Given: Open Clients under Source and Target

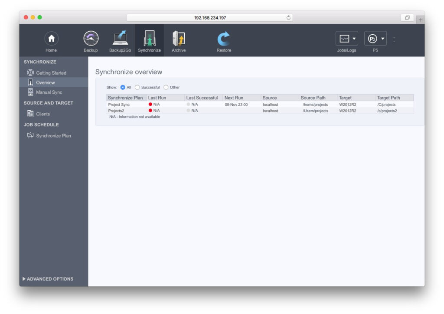Looking at the screenshot, I should (x=42, y=114).
